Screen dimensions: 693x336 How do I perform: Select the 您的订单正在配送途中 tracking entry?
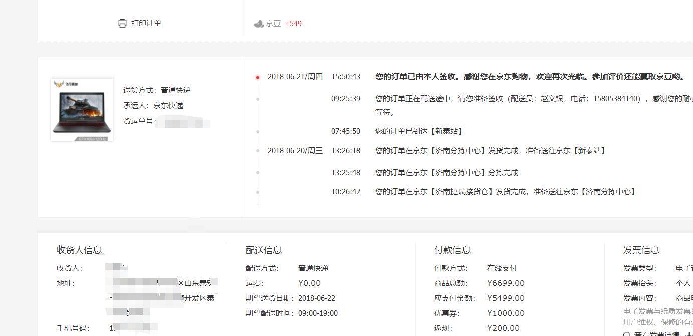(x=534, y=105)
